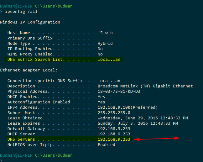
Task: Click the Subnet Mask 255.255.255.0 value
Action: [114, 113]
